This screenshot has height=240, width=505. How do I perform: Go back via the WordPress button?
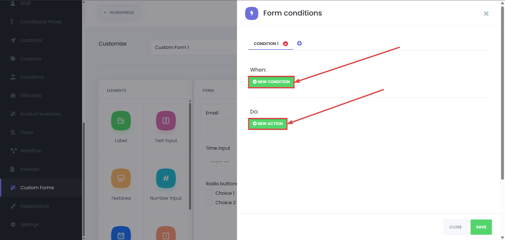pyautogui.click(x=119, y=13)
